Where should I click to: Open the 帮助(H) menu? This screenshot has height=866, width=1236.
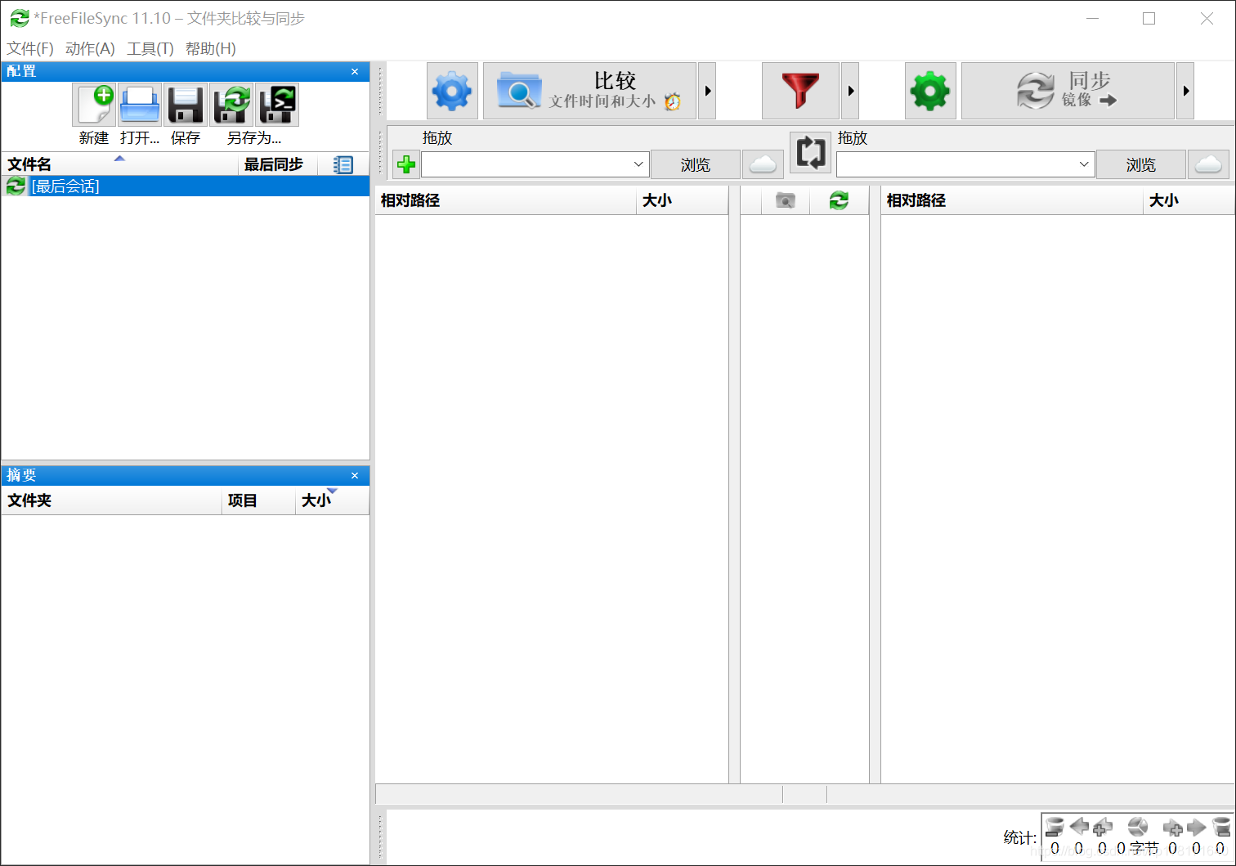(211, 48)
